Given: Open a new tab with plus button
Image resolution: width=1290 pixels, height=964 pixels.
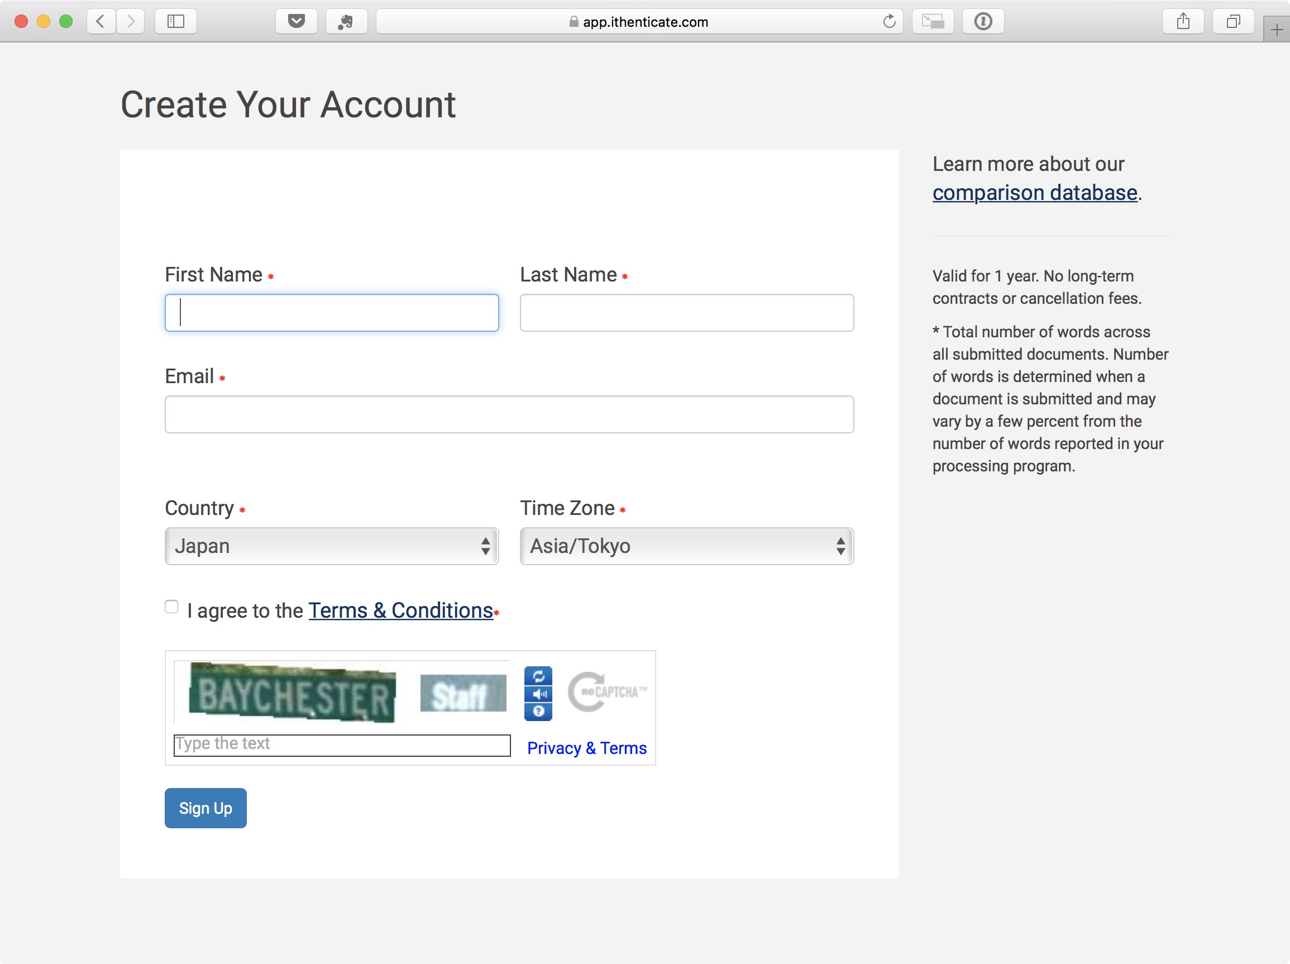Looking at the screenshot, I should click(1276, 29).
